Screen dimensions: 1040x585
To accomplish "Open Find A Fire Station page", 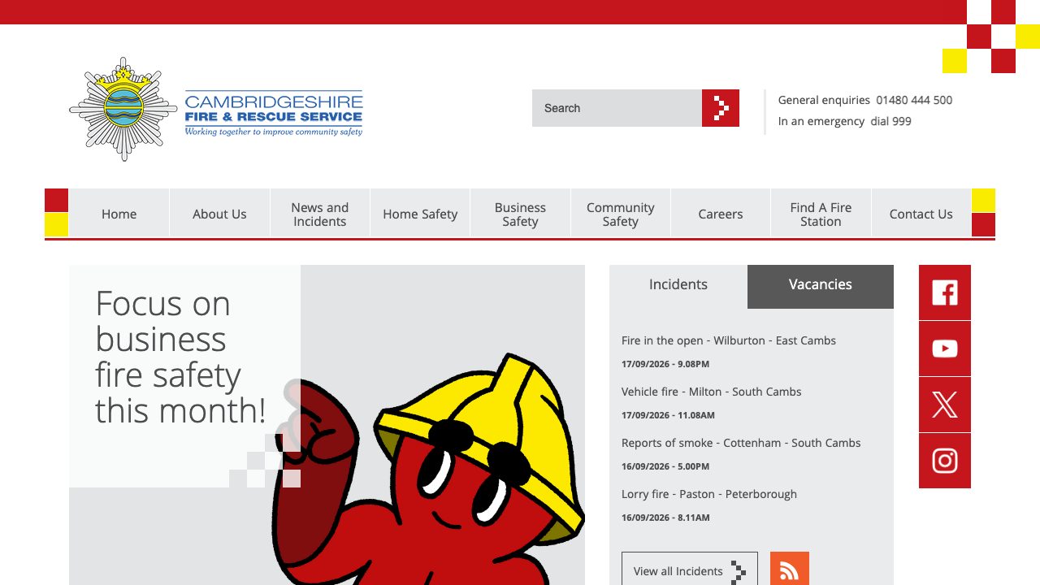I will [821, 214].
